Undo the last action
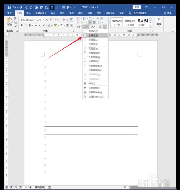This screenshot has width=180, height=190. (14, 8)
